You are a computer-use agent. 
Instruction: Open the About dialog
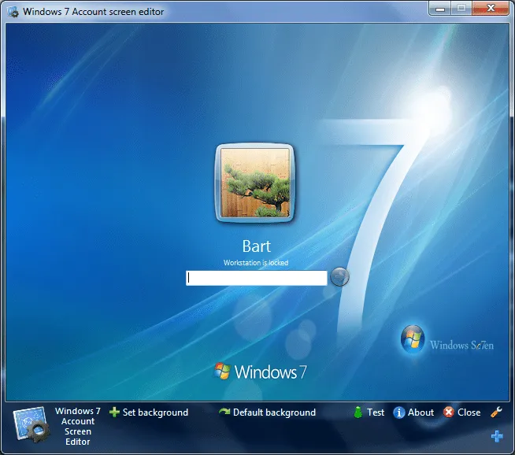pyautogui.click(x=413, y=412)
